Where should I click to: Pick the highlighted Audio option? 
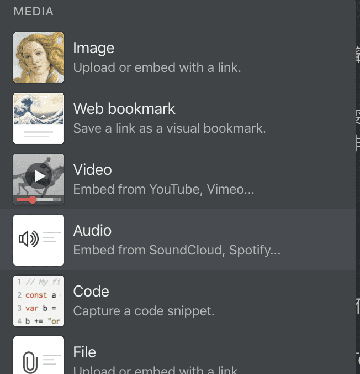coord(178,240)
